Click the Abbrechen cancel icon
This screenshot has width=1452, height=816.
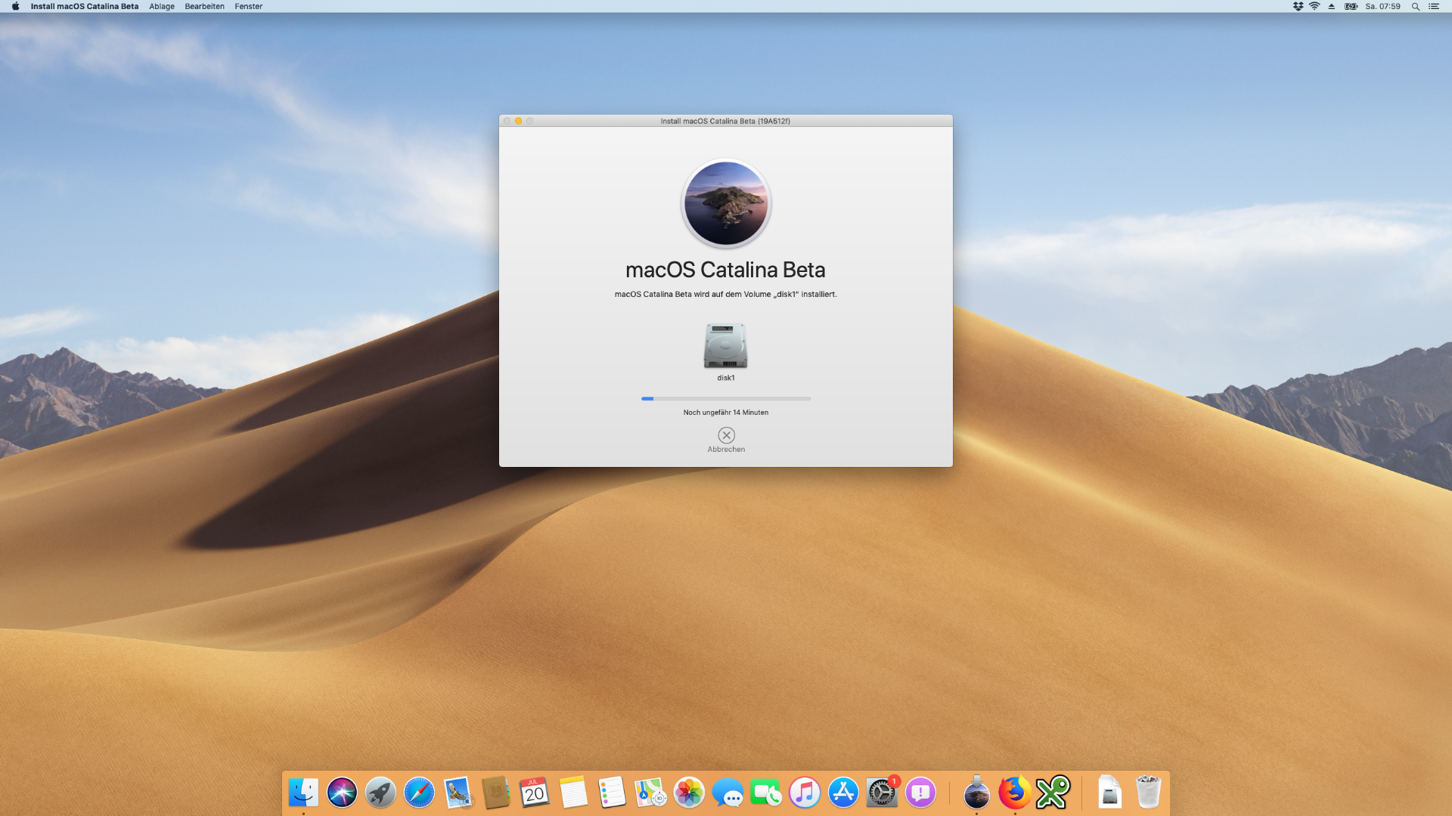pos(726,435)
